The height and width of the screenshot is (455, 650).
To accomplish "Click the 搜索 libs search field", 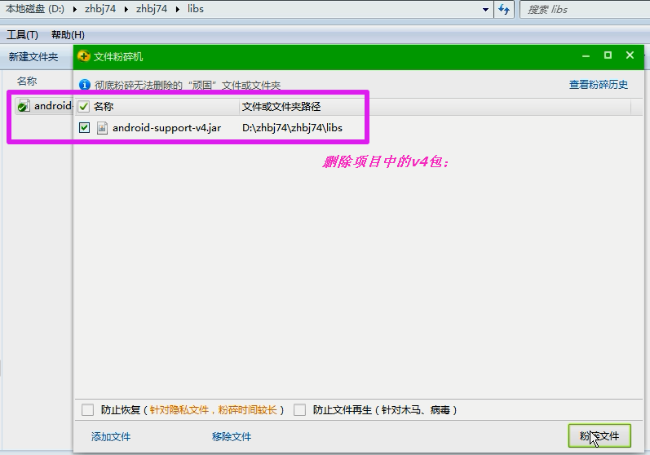I will (585, 9).
